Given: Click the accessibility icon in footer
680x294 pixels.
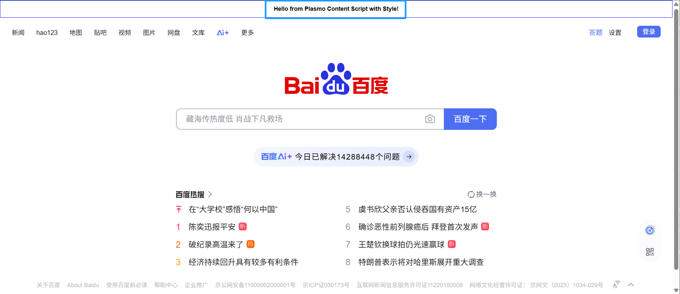Looking at the screenshot, I should point(616,285).
